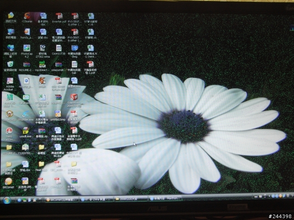Open the AutoCAD desktop shortcut
Viewport: 294px width, 220px height.
(10, 101)
